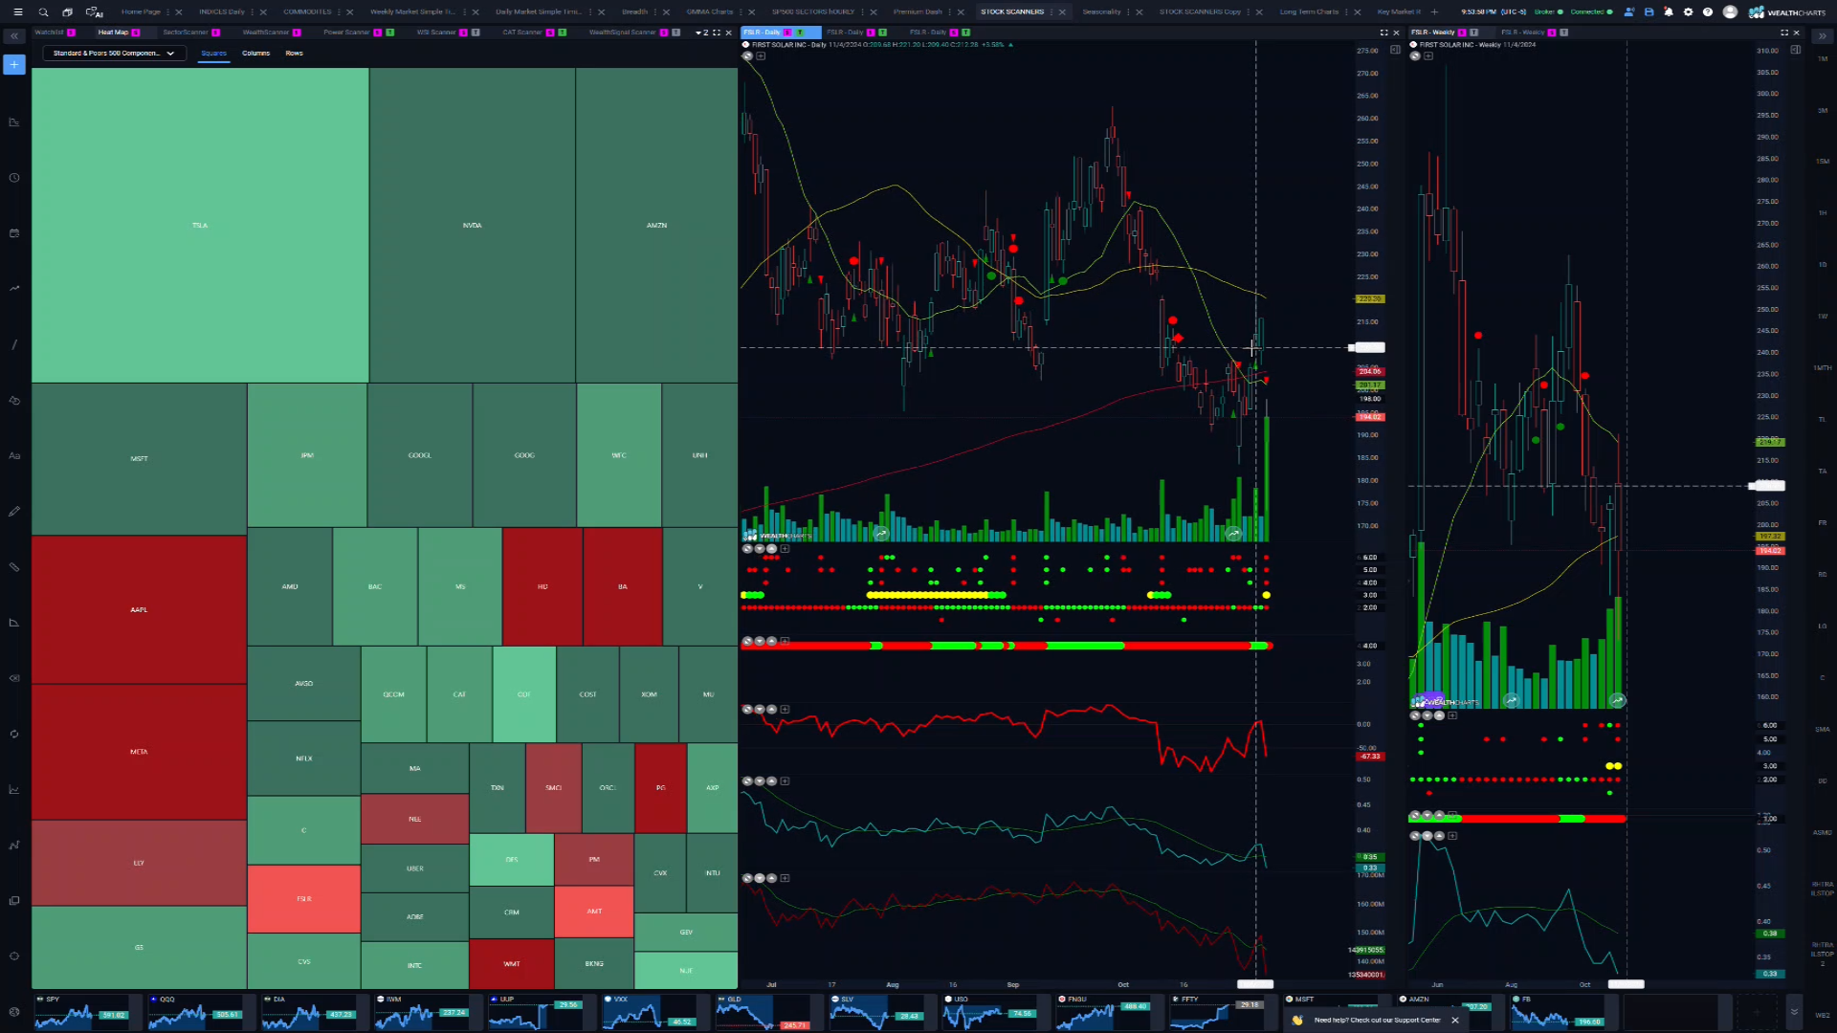Open options menu for INDICES Daily tab
Viewport: 1837px width, 1033px height.
click(x=252, y=12)
